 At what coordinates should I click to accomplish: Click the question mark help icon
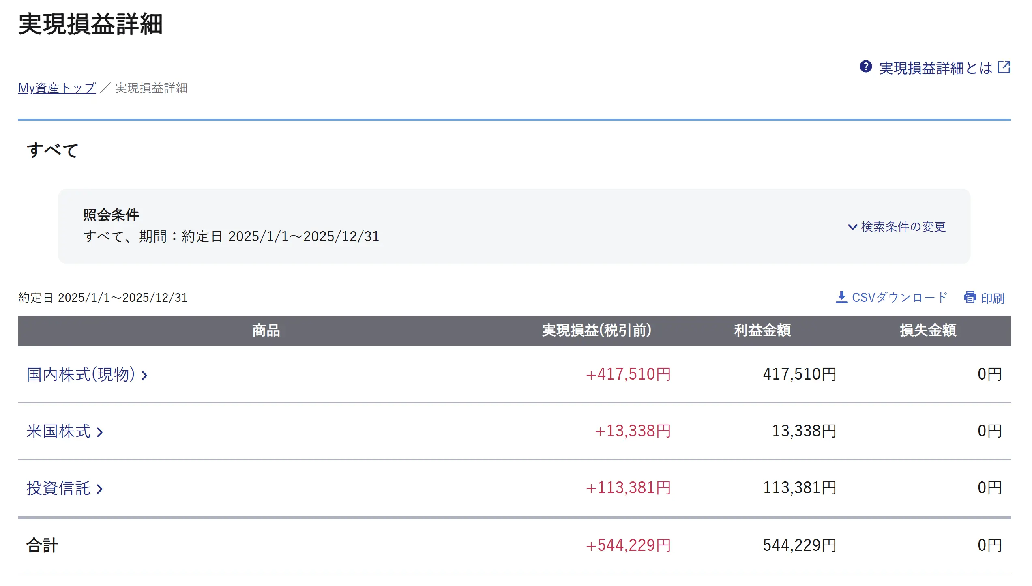coord(865,67)
